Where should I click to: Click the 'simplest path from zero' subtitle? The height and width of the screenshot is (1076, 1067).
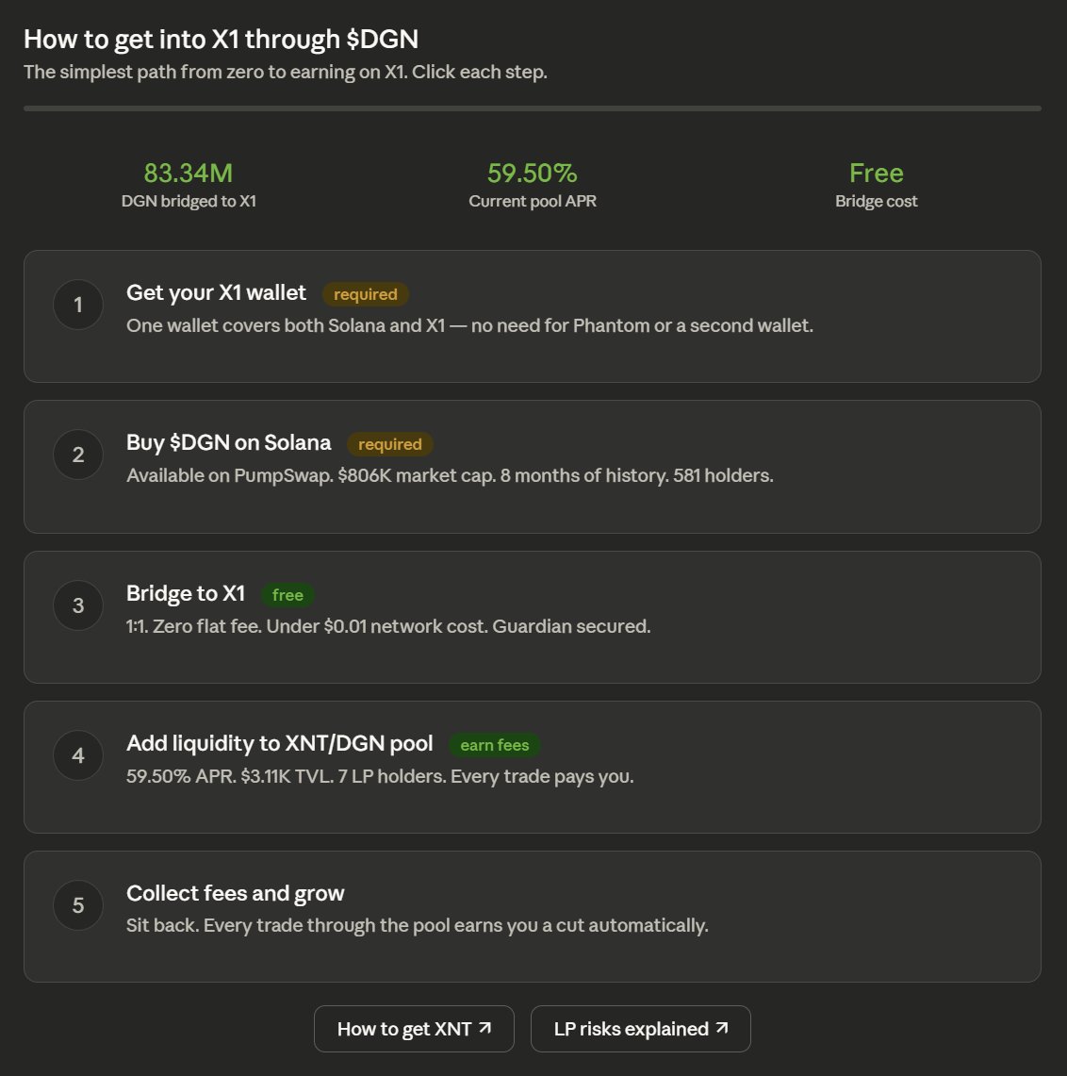pos(286,72)
